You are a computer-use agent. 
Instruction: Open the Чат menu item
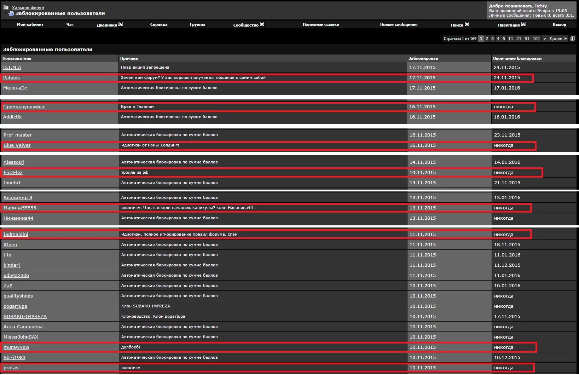[70, 24]
